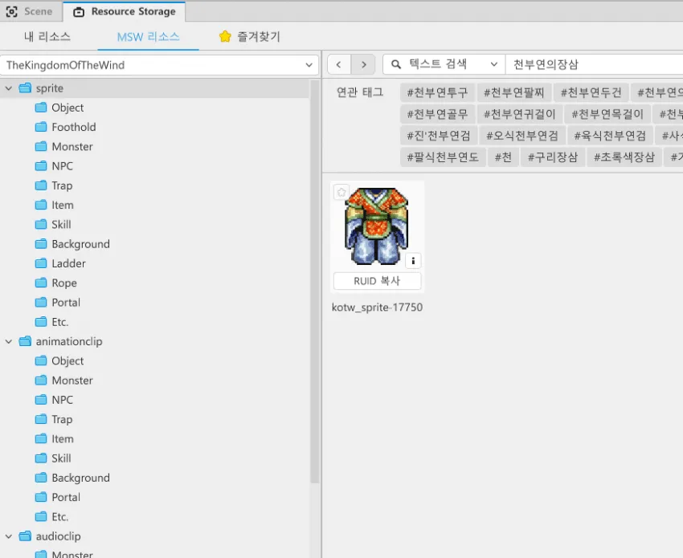Collapse the sprite folder tree
Screen dimensions: 683x558
[9, 88]
